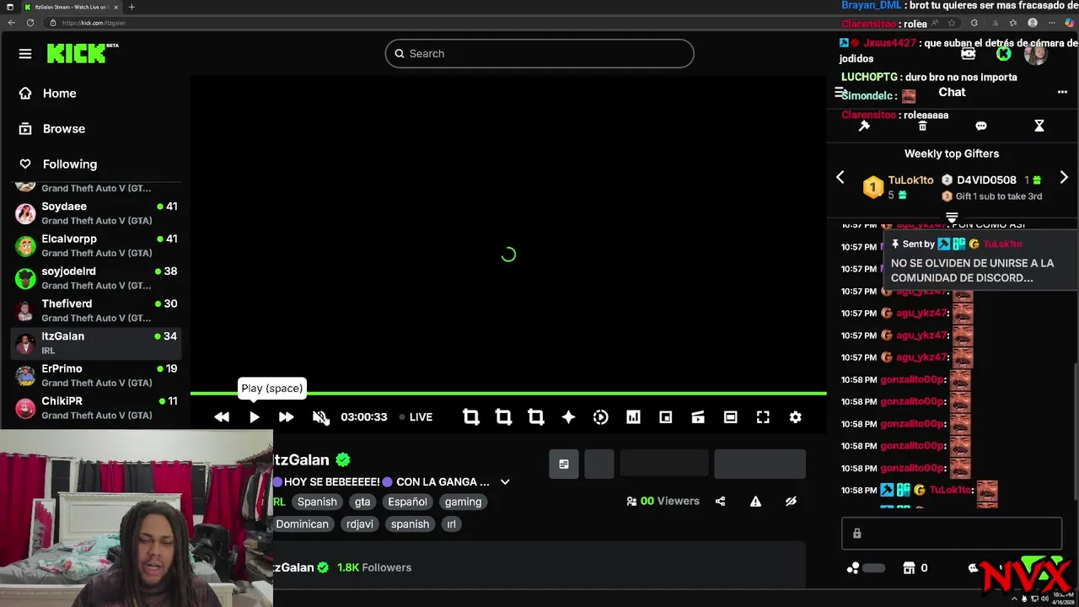Collapse Weekly top Gifters panel
This screenshot has height=607, width=1079.
(952, 218)
